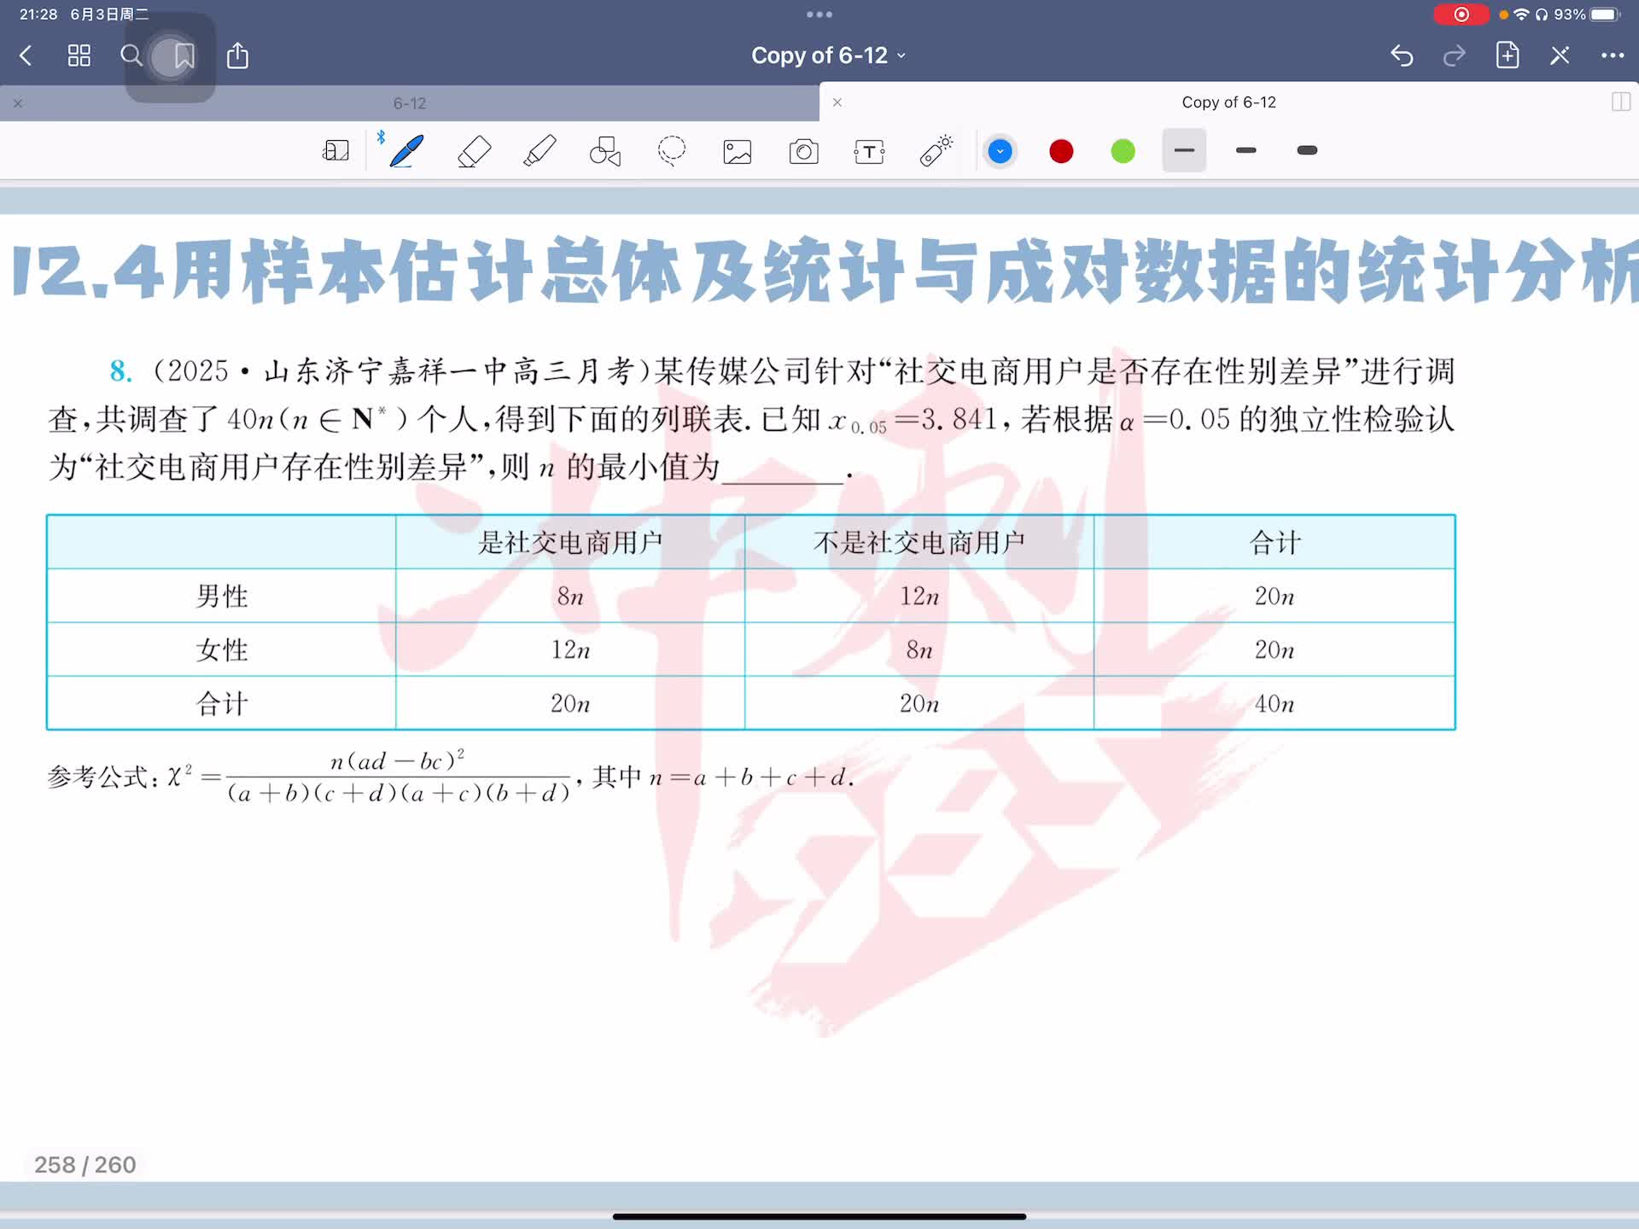Select the Highlighter tool
The width and height of the screenshot is (1639, 1229).
point(540,151)
